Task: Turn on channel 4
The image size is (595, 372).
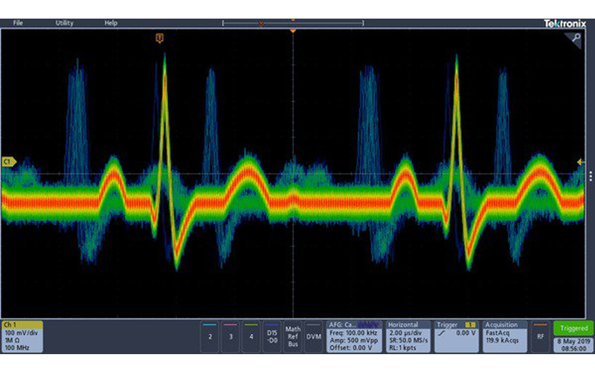Action: pyautogui.click(x=251, y=336)
